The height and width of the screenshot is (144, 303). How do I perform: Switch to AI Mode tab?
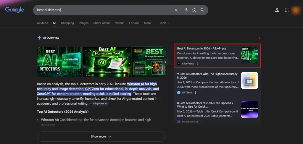point(43,23)
